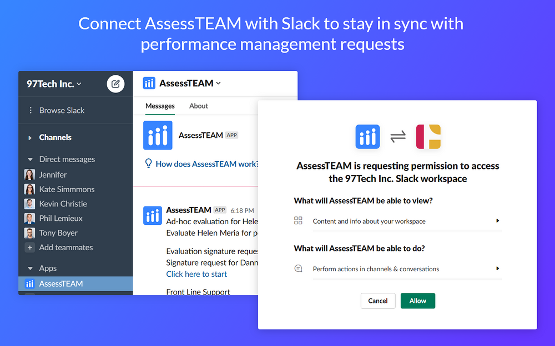Image resolution: width=555 pixels, height=346 pixels.
Task: Switch to the About tab
Action: tap(199, 106)
